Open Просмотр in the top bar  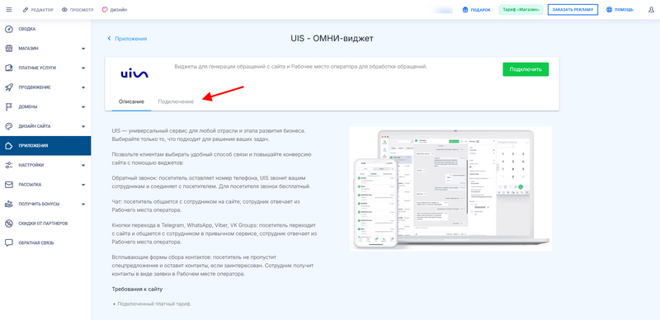click(78, 10)
